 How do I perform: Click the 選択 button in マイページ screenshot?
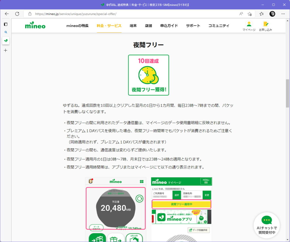coord(177,195)
